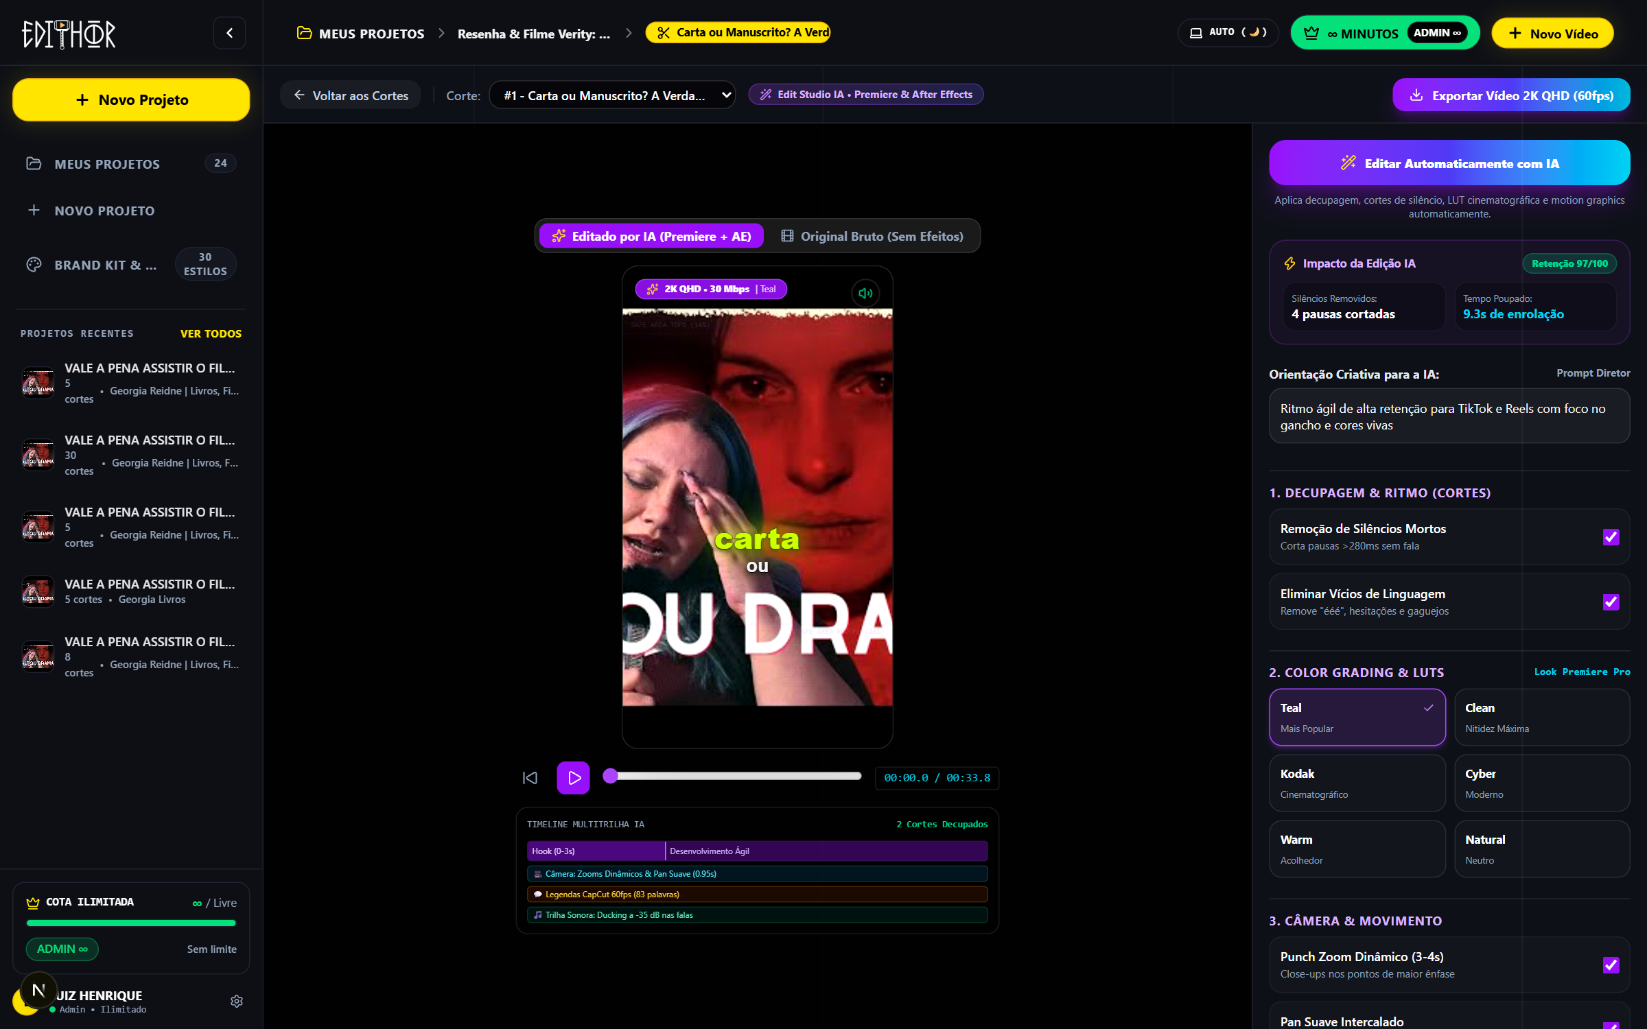
Task: Open the Meus Projetos folder icon in breadcrumb
Action: pos(304,33)
